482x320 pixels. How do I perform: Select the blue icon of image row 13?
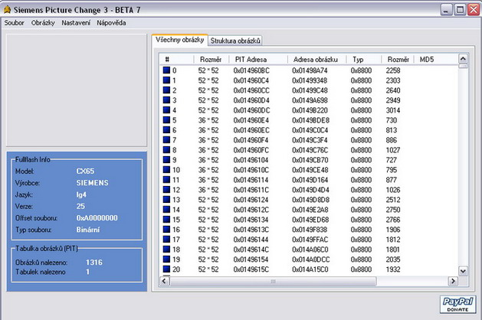click(166, 200)
